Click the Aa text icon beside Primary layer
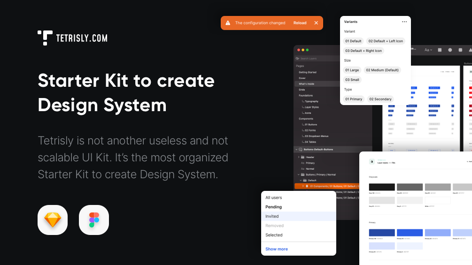Screen dimensions: 472x265 click(x=302, y=163)
